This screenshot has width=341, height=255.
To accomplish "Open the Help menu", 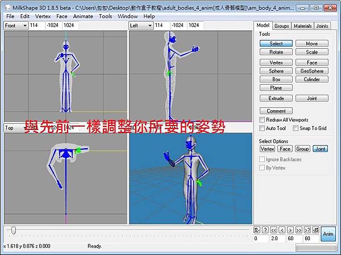I will [149, 16].
